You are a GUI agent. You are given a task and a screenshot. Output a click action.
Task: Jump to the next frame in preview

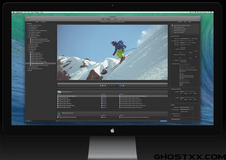pos(105,85)
